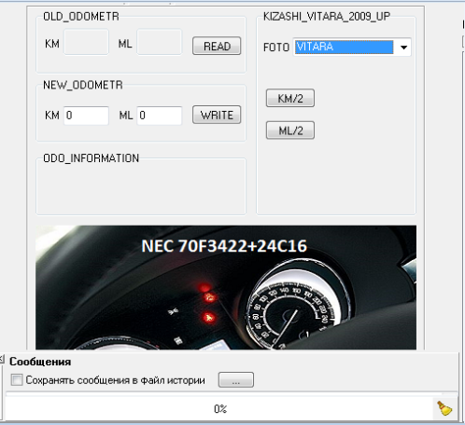Focus the NEW_ODOMETR ML input field

[160, 116]
